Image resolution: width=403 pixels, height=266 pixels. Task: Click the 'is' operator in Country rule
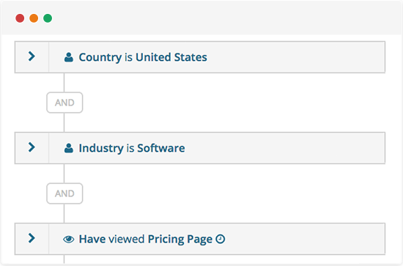click(x=128, y=57)
